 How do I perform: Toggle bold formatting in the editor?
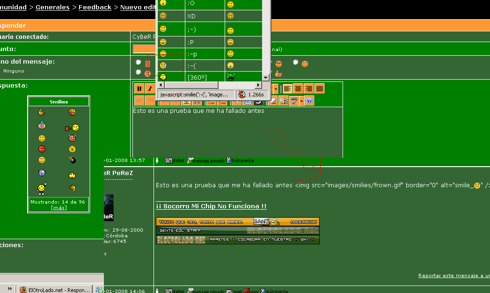[x=139, y=89]
